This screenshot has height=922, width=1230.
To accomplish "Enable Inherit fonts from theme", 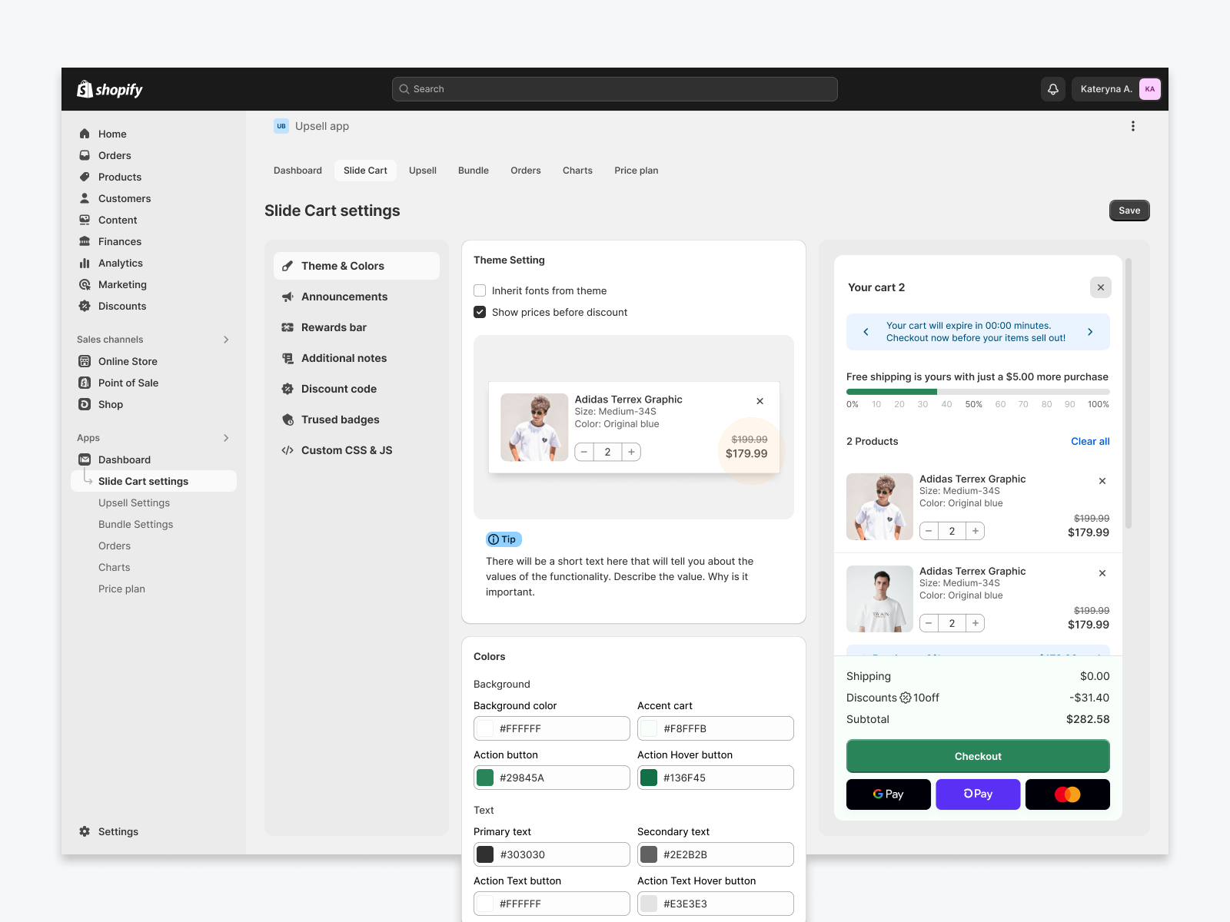I will (x=479, y=290).
